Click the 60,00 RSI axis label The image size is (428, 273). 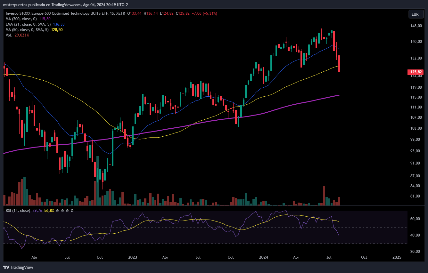pyautogui.click(x=416, y=219)
